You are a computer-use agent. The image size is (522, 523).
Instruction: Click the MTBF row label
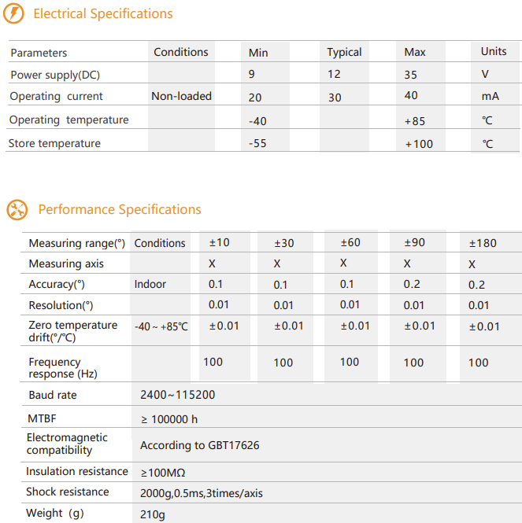tap(42, 418)
